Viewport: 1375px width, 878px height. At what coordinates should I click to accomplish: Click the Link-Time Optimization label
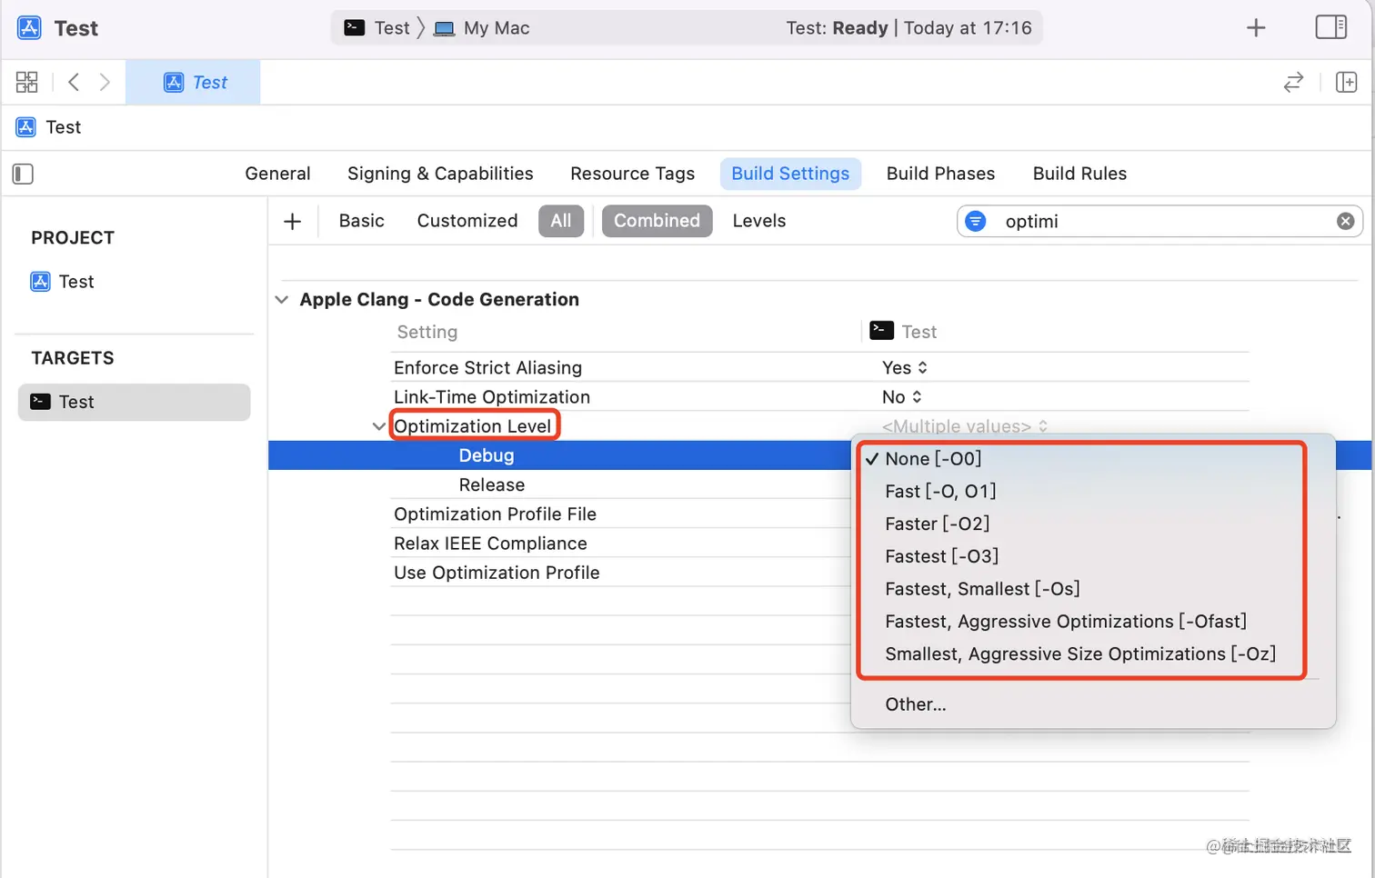491,397
